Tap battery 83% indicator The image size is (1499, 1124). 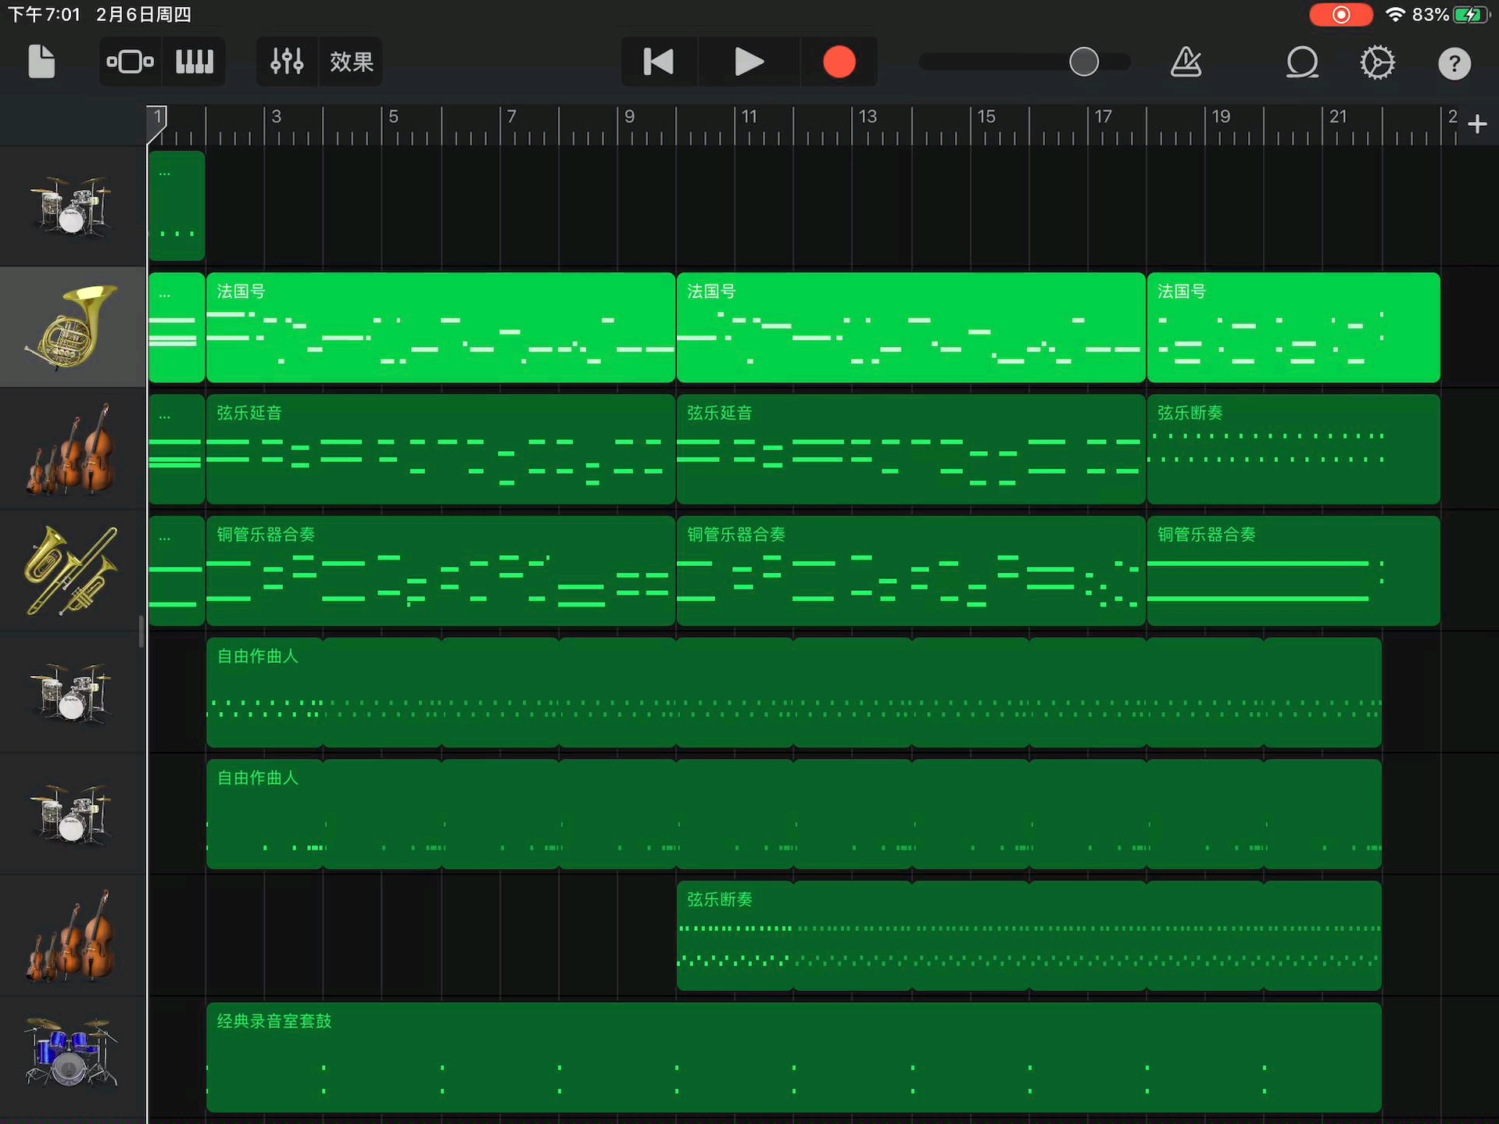[x=1451, y=14]
